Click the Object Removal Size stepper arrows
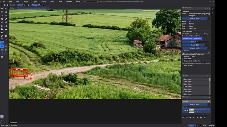 pyautogui.click(x=209, y=42)
